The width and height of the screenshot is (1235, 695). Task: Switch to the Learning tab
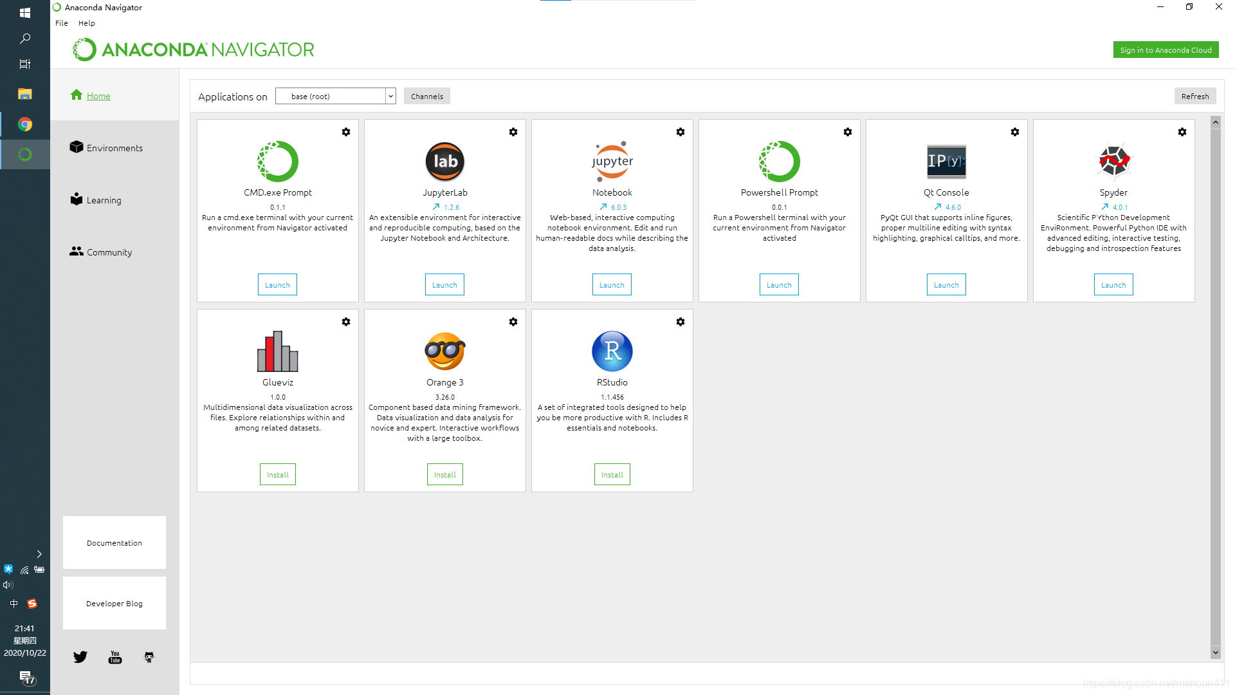[96, 200]
